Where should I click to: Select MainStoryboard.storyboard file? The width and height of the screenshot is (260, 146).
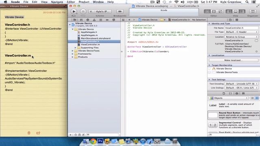coord(96,38)
